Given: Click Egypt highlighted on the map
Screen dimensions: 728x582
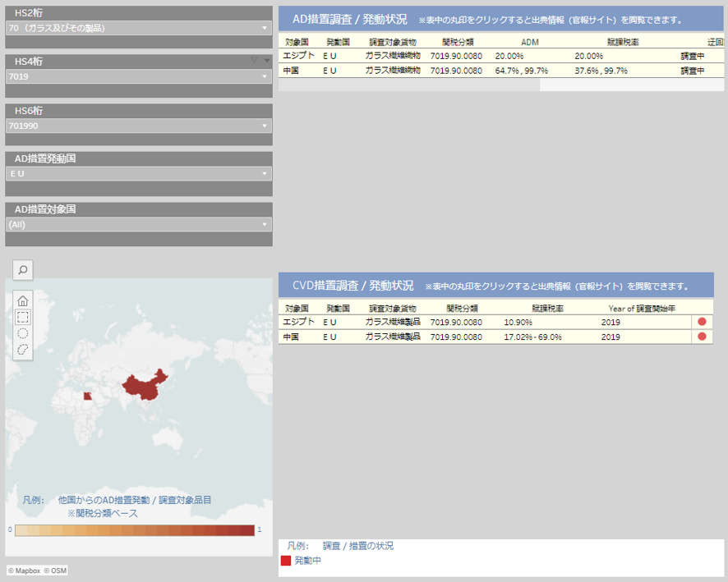Looking at the screenshot, I should coord(87,396).
